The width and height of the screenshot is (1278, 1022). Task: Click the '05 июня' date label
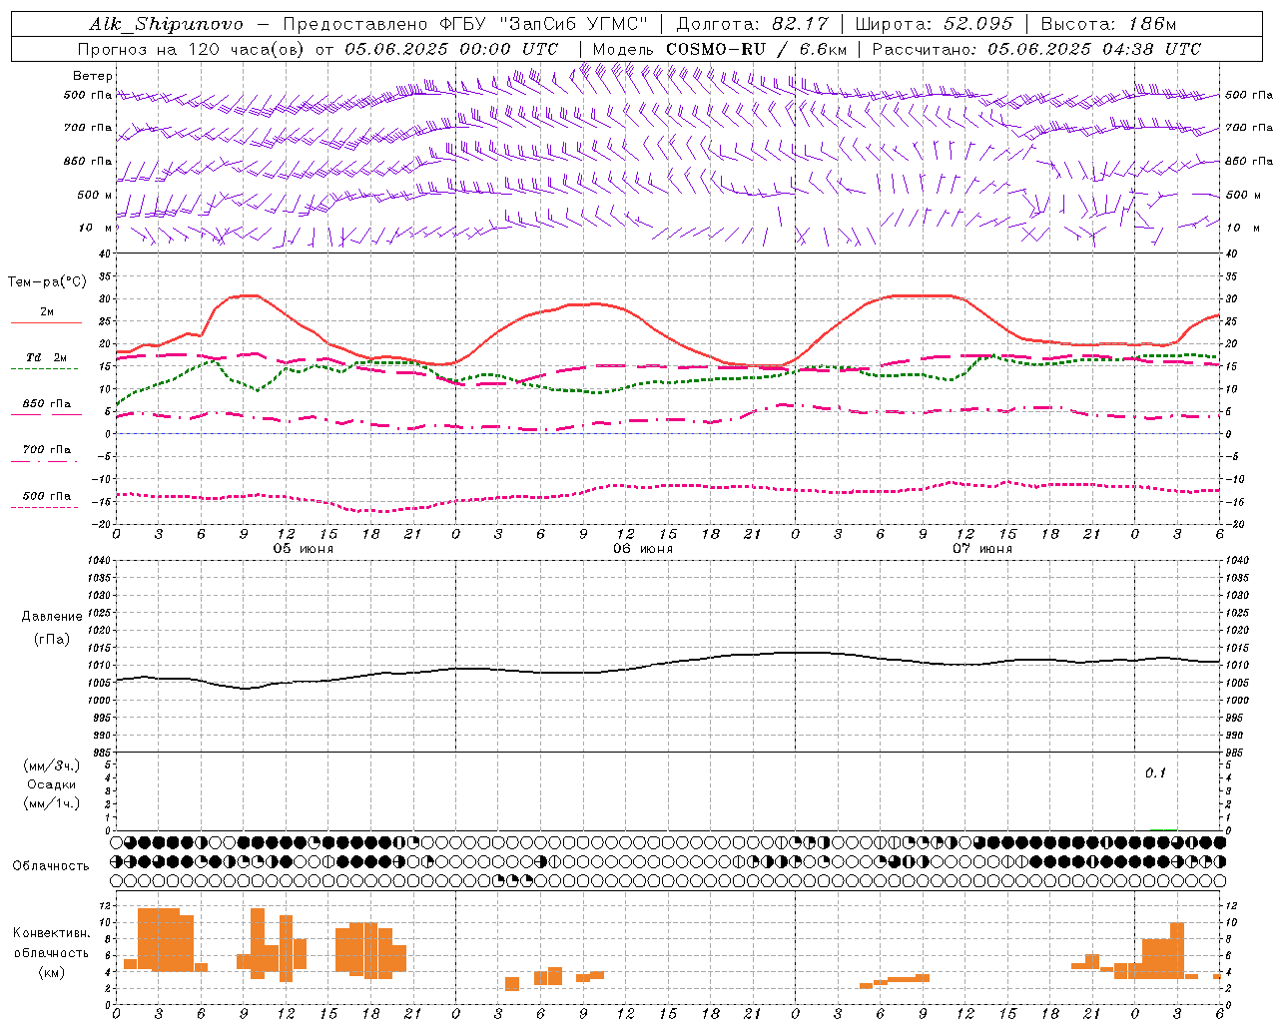click(304, 549)
